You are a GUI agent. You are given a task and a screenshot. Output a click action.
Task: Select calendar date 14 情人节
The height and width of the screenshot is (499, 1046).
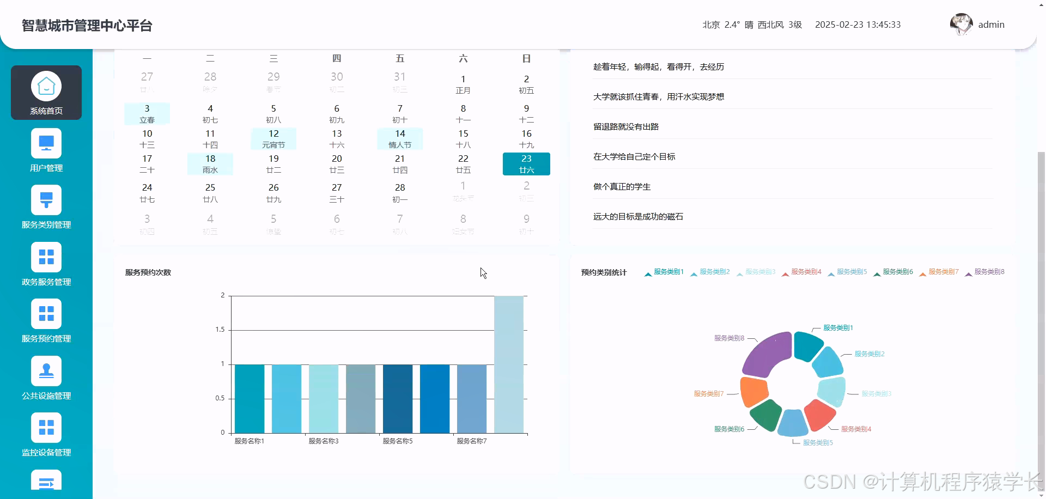(x=400, y=139)
